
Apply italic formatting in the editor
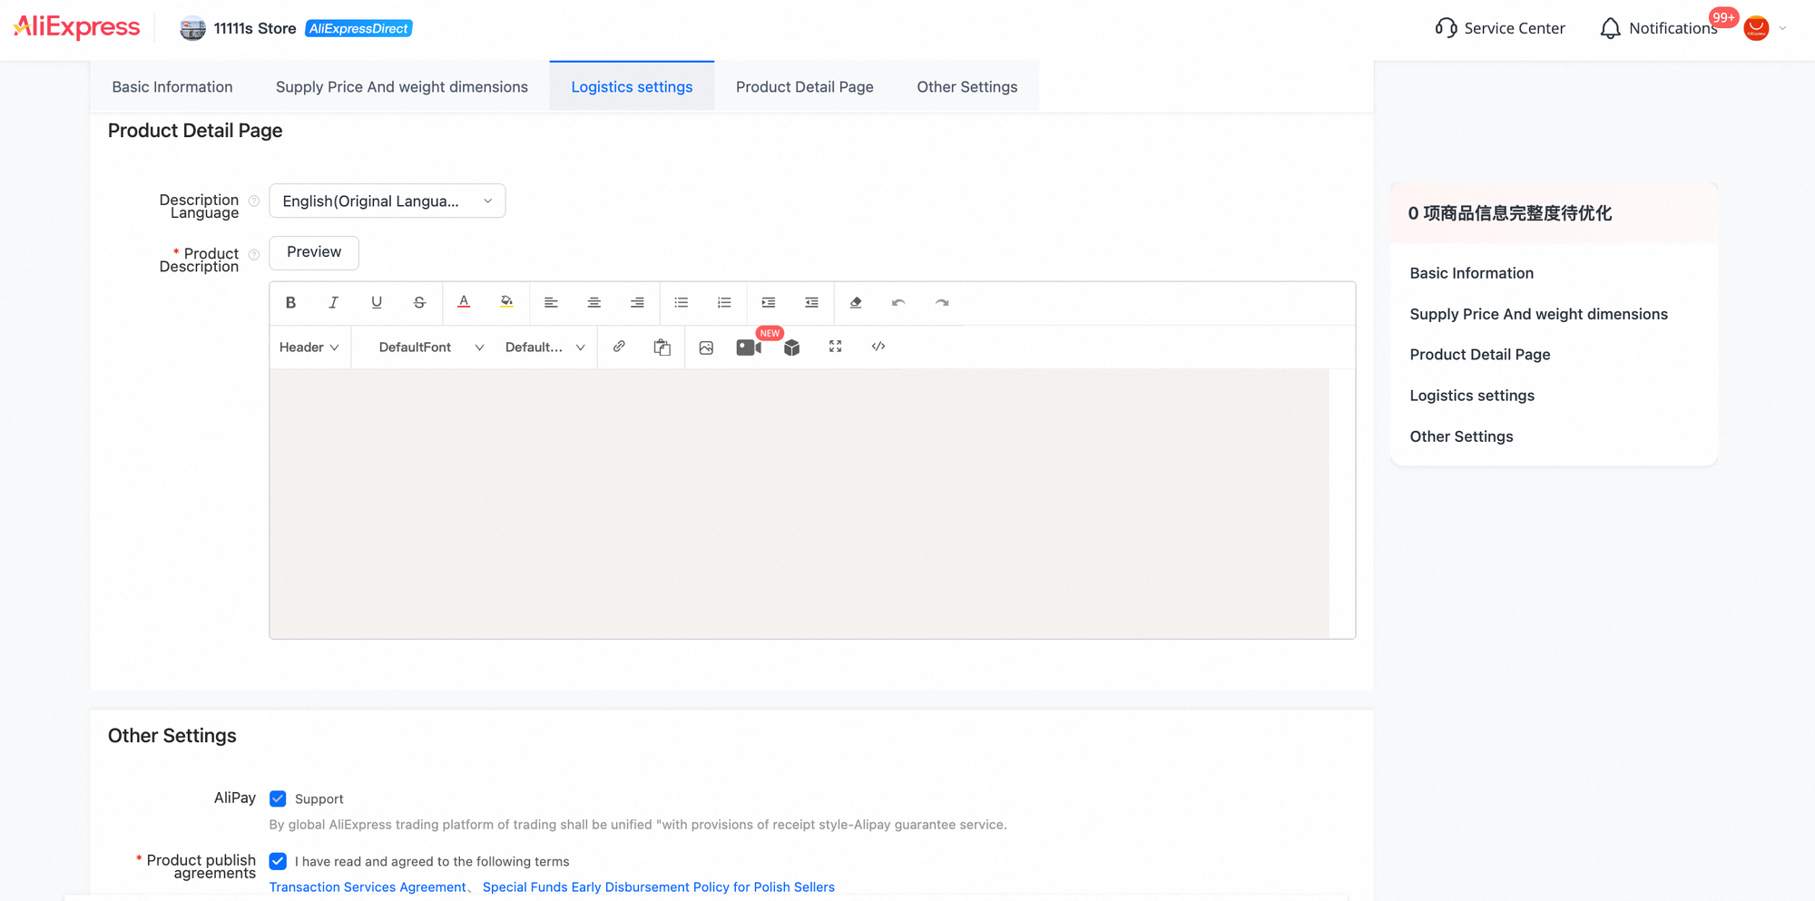pyautogui.click(x=333, y=303)
